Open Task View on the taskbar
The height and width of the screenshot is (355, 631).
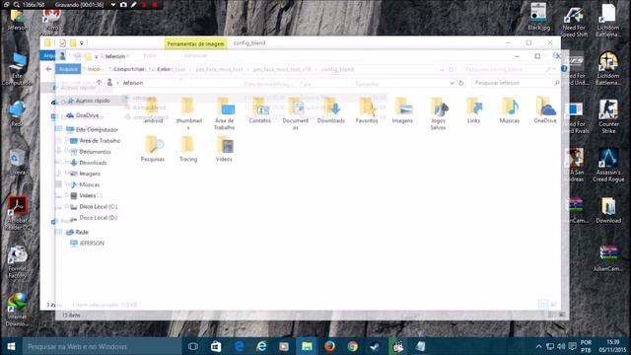193,346
